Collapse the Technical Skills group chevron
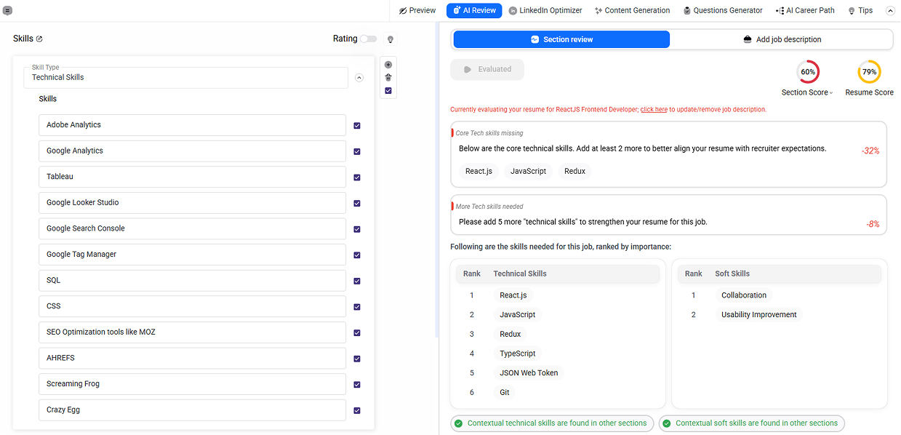The image size is (901, 435). tap(359, 77)
